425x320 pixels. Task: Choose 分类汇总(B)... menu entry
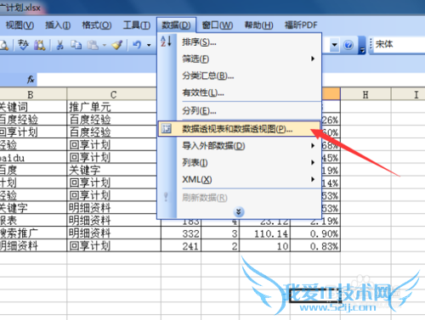[x=240, y=76]
